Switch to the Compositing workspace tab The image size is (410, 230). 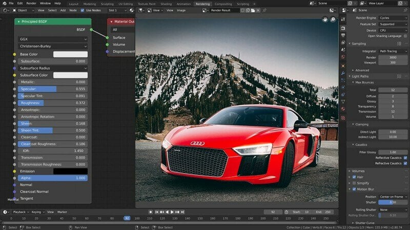223,4
